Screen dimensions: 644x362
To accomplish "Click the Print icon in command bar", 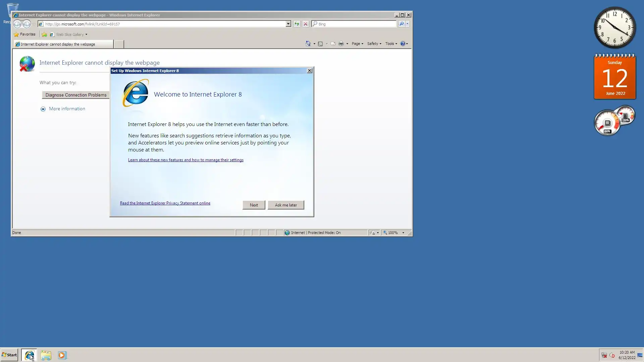I will 341,44.
